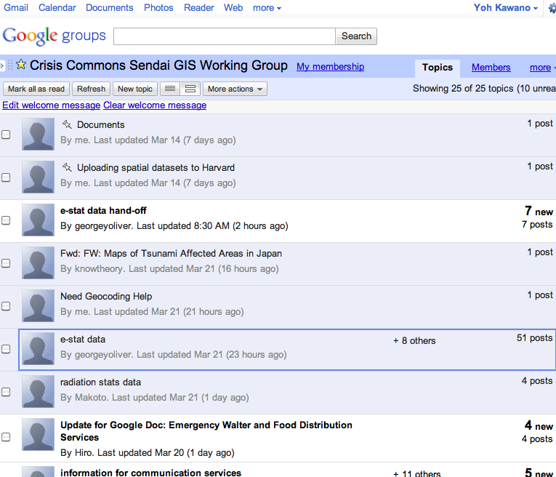Click the Search button
Viewport: 556px width, 477px height.
356,36
